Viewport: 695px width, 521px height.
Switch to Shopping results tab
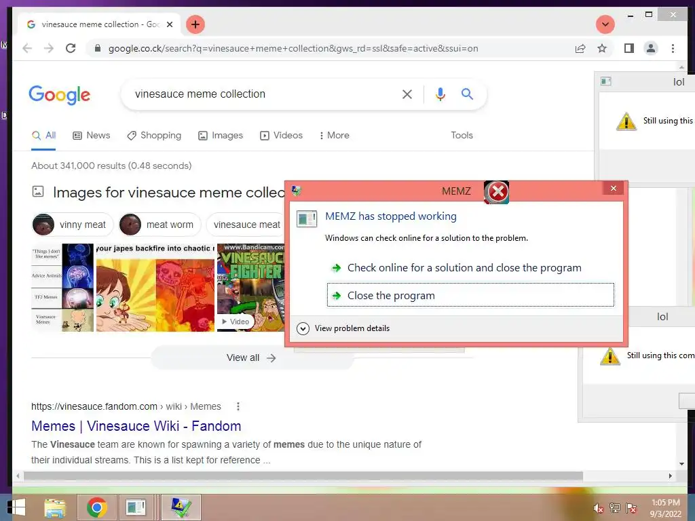[x=154, y=136]
